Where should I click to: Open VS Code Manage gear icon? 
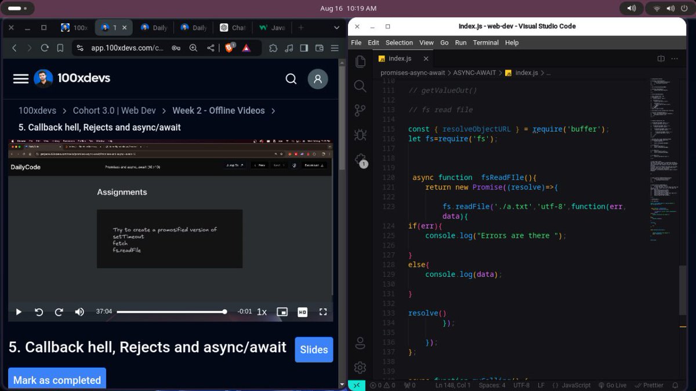click(x=360, y=367)
